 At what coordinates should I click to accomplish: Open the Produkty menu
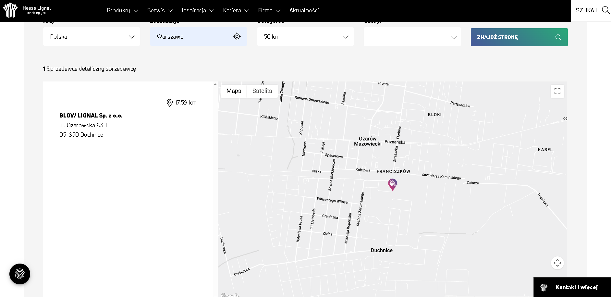(122, 10)
